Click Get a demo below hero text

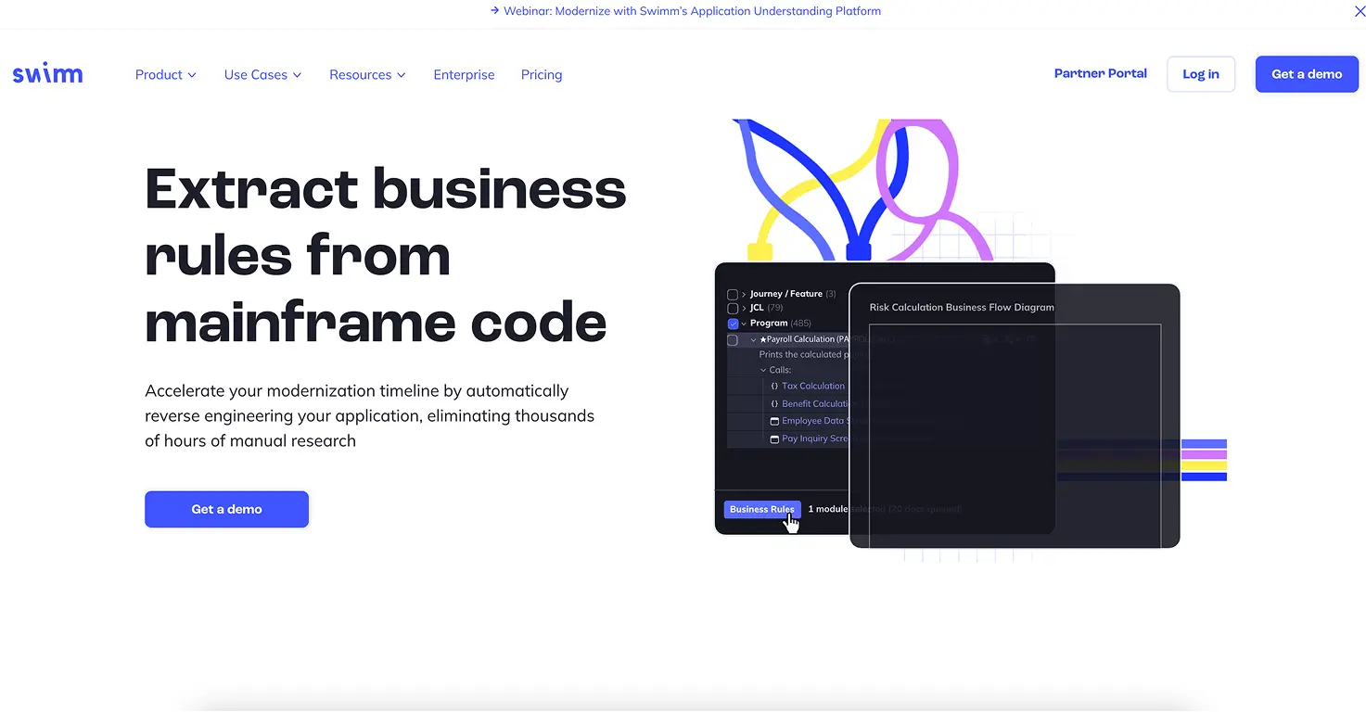tap(226, 509)
